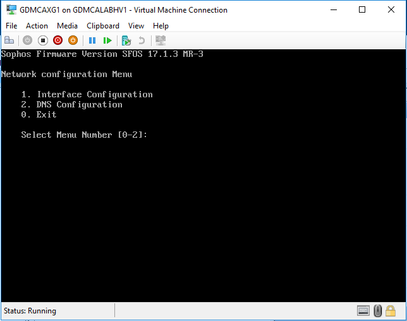
Task: Click the DNS Configuration menu line
Action: coord(71,105)
